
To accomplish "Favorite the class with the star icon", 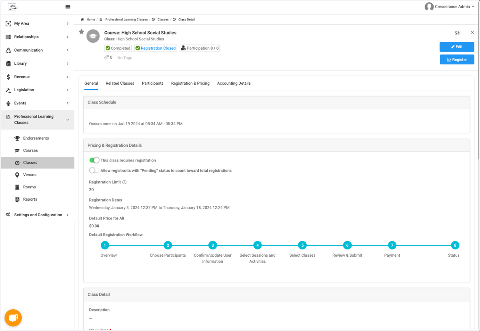I will click(x=81, y=32).
